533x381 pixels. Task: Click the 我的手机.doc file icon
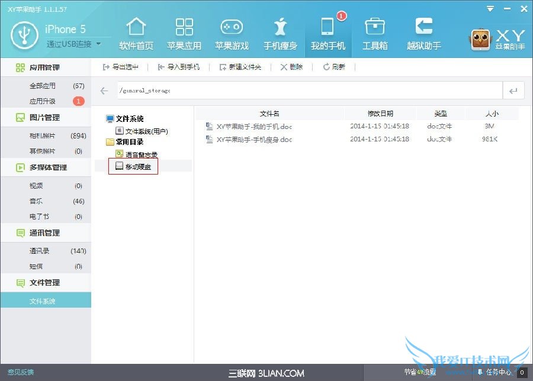point(209,127)
